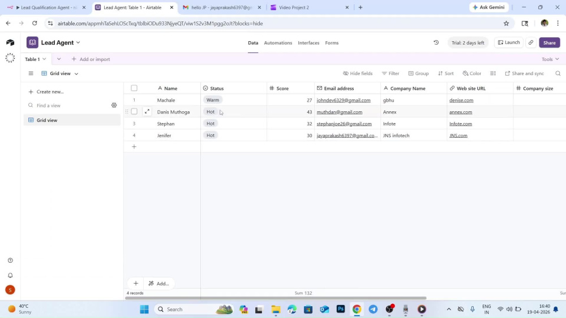
Task: Switch to the hello JP Gmail browser tab
Action: click(222, 7)
